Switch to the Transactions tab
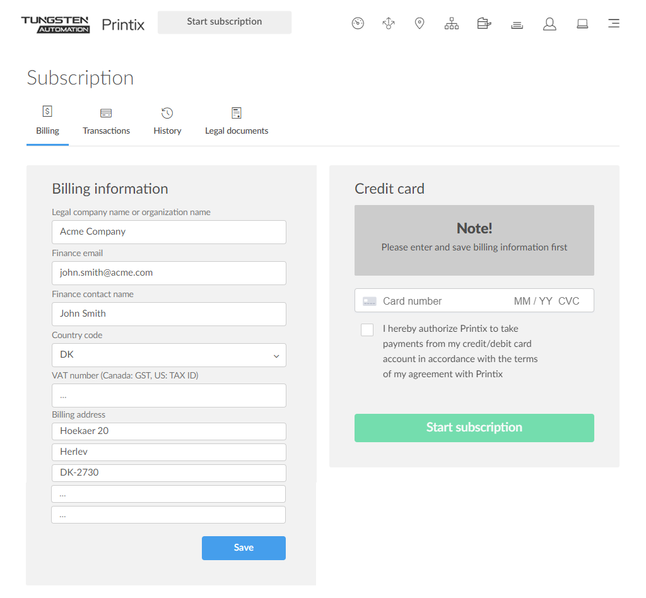646x598 pixels. (106, 122)
